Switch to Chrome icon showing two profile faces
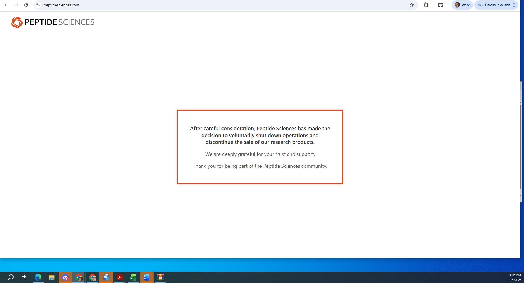Screen dimensions: 524x283 93,277
